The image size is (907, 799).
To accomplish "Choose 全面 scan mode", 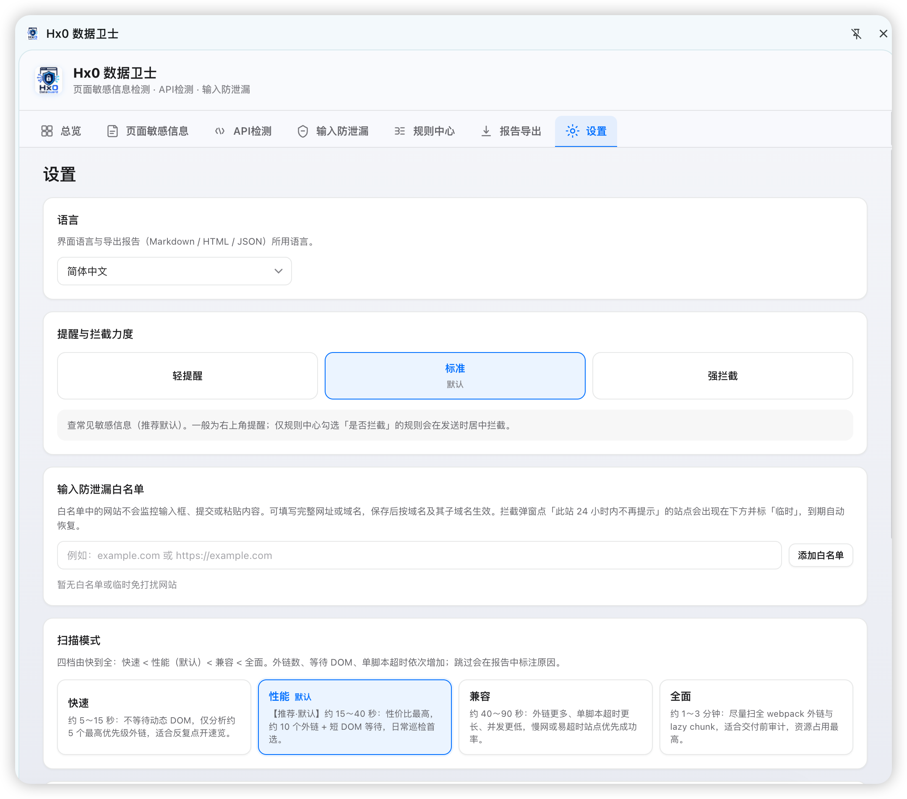I will [756, 717].
